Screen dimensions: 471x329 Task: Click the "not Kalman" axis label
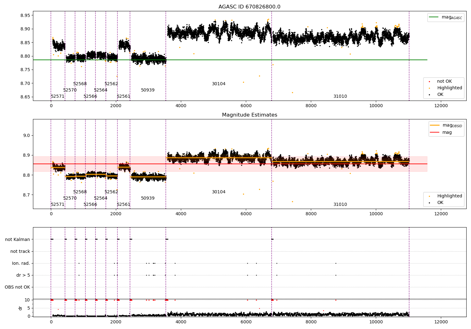click(18, 239)
